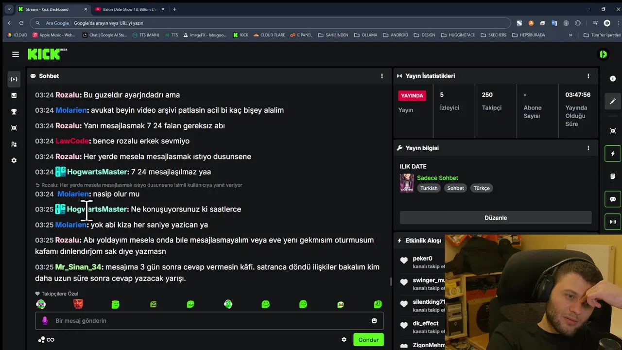Image resolution: width=622 pixels, height=350 pixels.
Task: Toggle the chat bubble panel icon
Action: (x=613, y=199)
